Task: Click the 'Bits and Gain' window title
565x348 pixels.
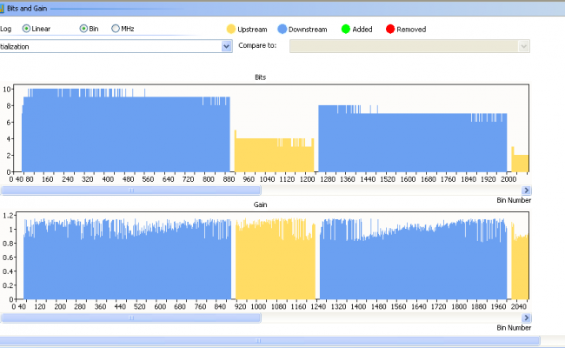Action: (27, 9)
